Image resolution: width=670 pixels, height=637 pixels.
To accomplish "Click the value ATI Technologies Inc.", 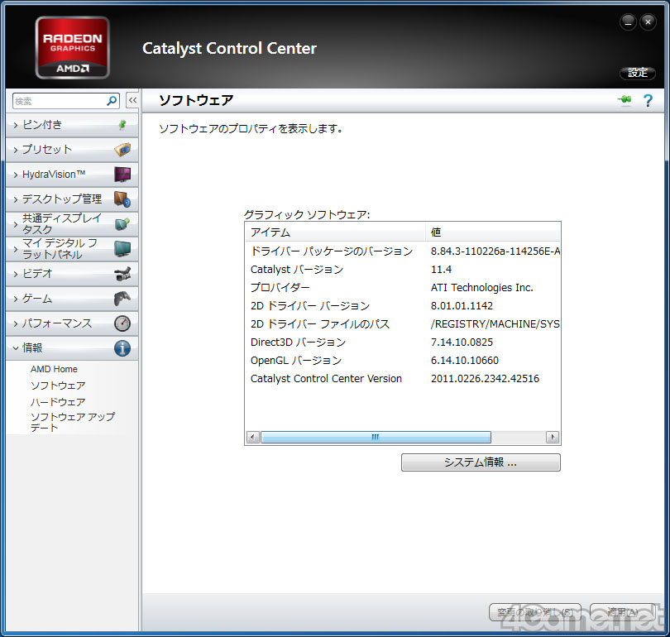I will 481,288.
